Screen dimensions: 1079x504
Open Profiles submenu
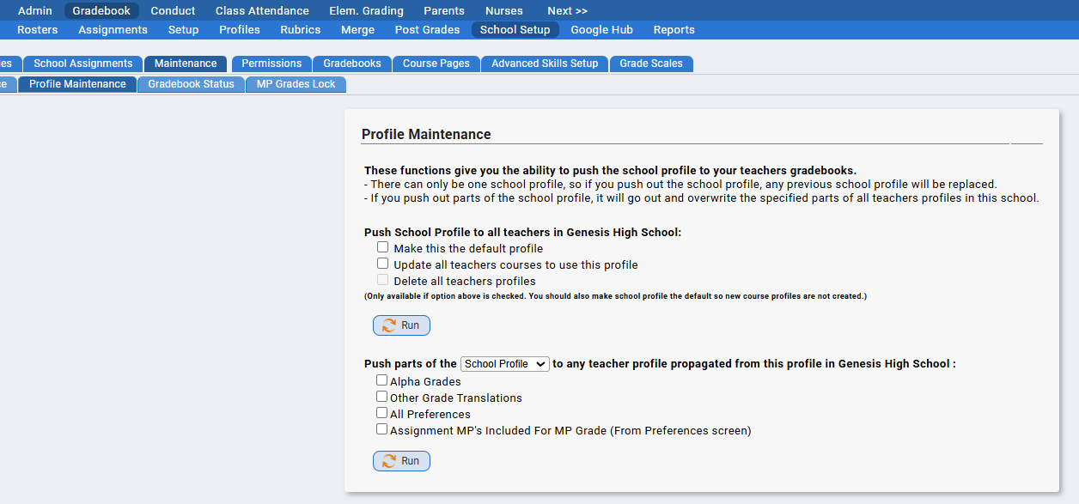click(240, 29)
